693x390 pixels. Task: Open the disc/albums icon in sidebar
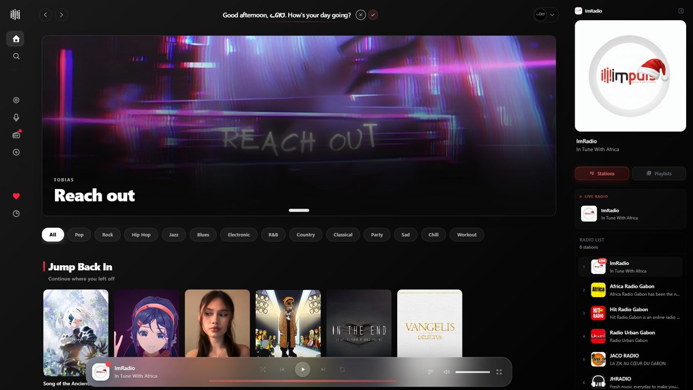coord(16,100)
